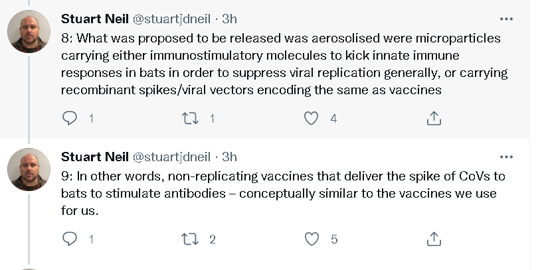Image resolution: width=546 pixels, height=270 pixels.
Task: Open tweet 8 by clicking its text
Action: click(284, 64)
